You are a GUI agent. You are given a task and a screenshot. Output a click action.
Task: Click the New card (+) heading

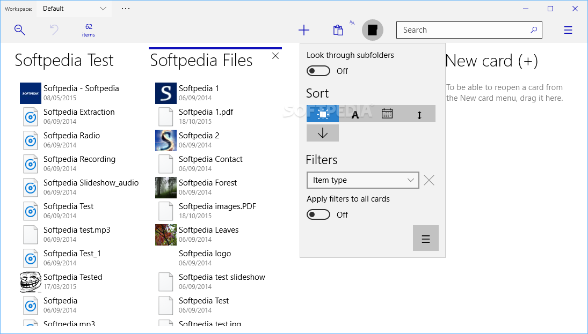point(492,61)
